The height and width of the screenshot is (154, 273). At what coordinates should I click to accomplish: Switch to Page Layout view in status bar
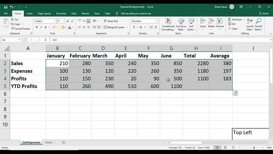click(x=225, y=148)
